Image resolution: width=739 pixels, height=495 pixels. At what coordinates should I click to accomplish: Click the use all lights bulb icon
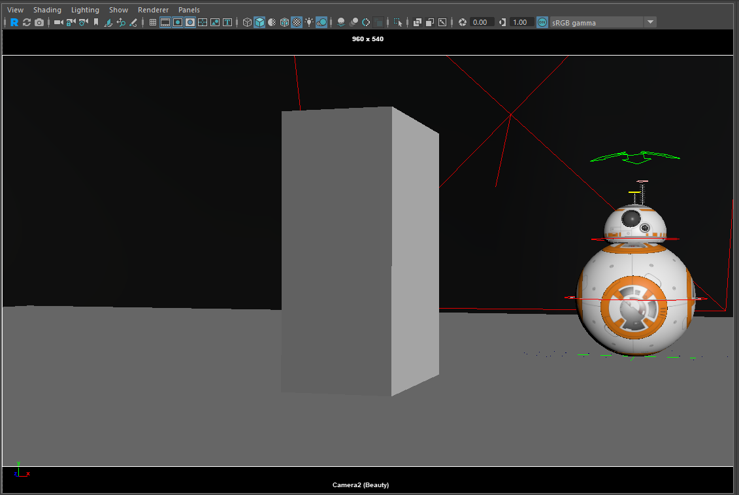pos(309,22)
